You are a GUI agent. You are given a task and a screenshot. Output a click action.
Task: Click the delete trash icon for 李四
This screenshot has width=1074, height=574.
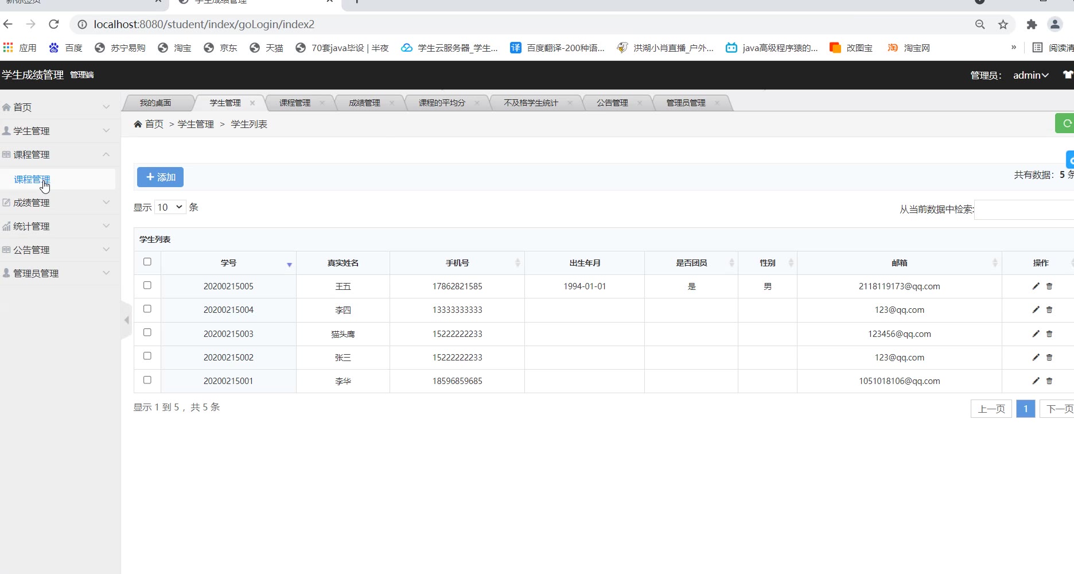click(1049, 310)
